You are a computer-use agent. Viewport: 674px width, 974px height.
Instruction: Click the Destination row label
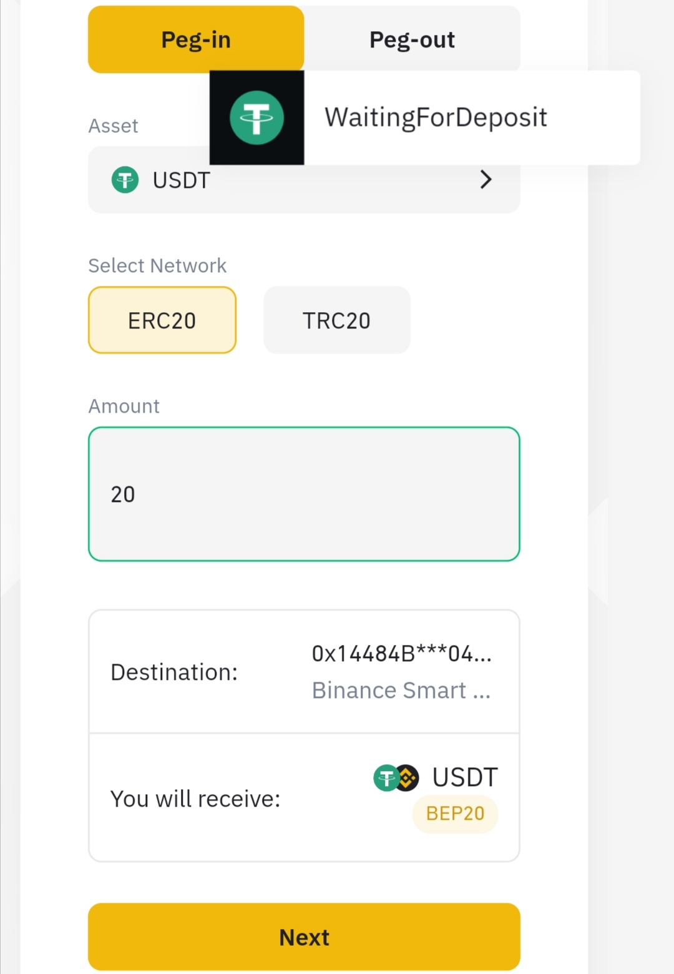click(x=174, y=672)
